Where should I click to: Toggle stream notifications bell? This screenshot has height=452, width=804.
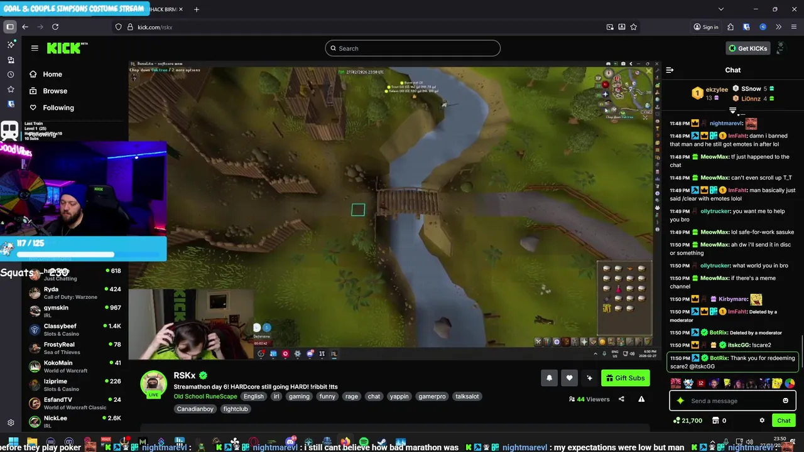(x=549, y=378)
